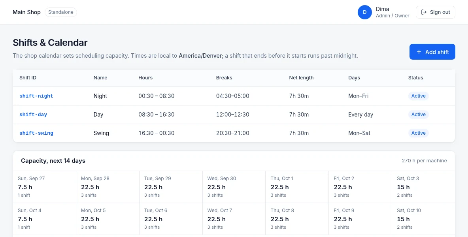Click the Standalone badge
468x237 pixels.
[61, 12]
